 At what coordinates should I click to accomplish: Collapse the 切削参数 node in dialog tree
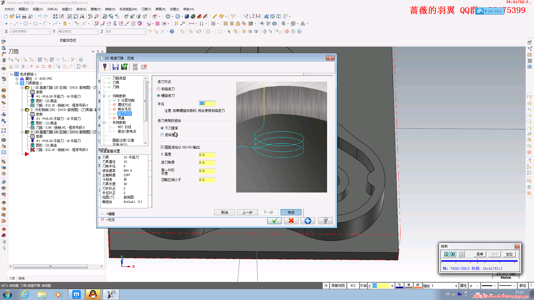pos(104,96)
